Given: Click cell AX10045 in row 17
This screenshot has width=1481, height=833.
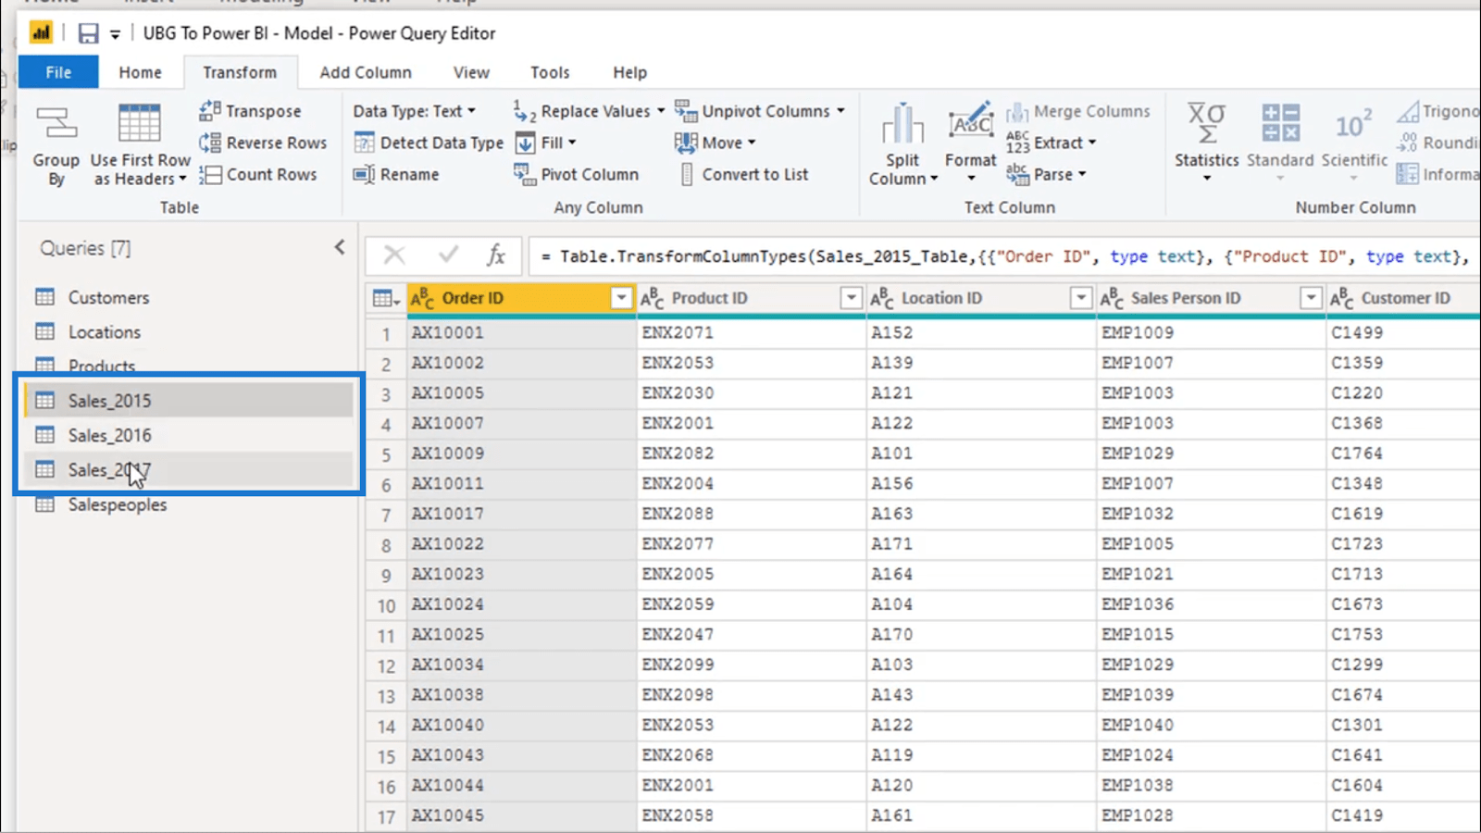Looking at the screenshot, I should click(x=521, y=815).
